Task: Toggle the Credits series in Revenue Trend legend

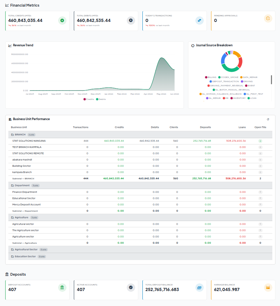Action: 89,99
